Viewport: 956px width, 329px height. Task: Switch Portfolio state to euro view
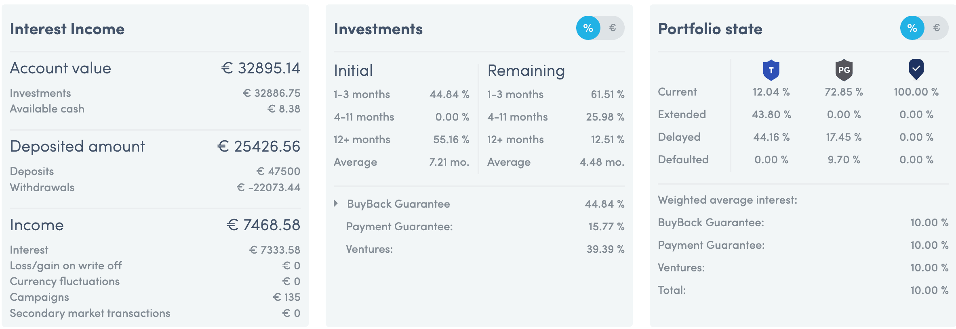click(x=937, y=28)
